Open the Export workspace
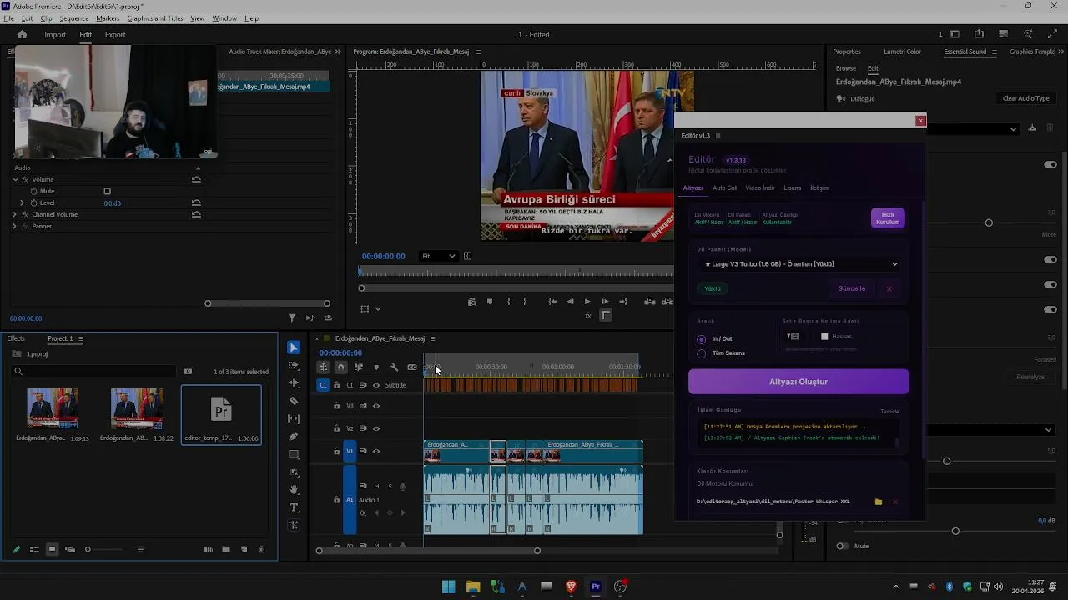The width and height of the screenshot is (1068, 600). pyautogui.click(x=115, y=35)
